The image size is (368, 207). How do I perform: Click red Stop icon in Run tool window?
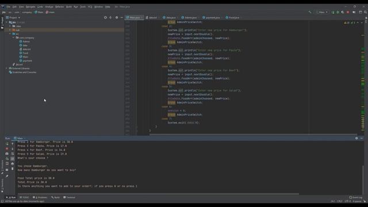tap(7, 148)
